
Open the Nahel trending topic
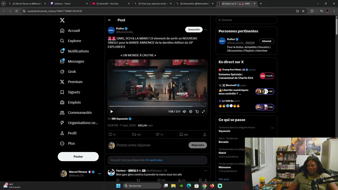pos(222,153)
